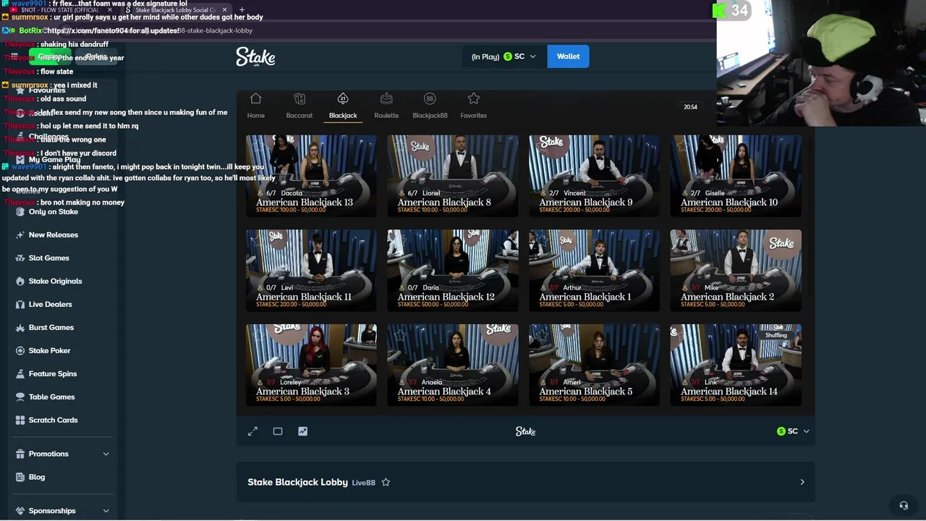Image resolution: width=926 pixels, height=521 pixels.
Task: Open the live support headset icon
Action: [x=903, y=505]
